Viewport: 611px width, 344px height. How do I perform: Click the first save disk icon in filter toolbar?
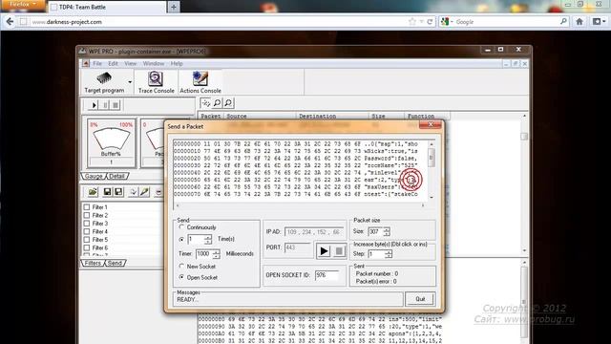coord(107,192)
